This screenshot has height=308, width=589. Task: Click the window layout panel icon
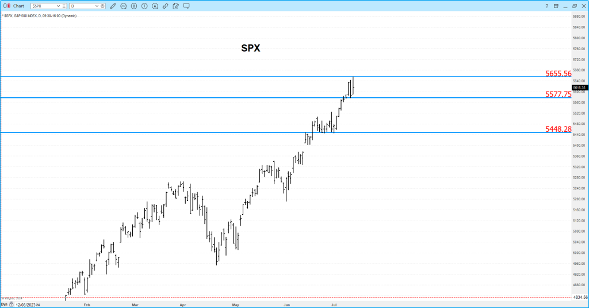[556, 6]
